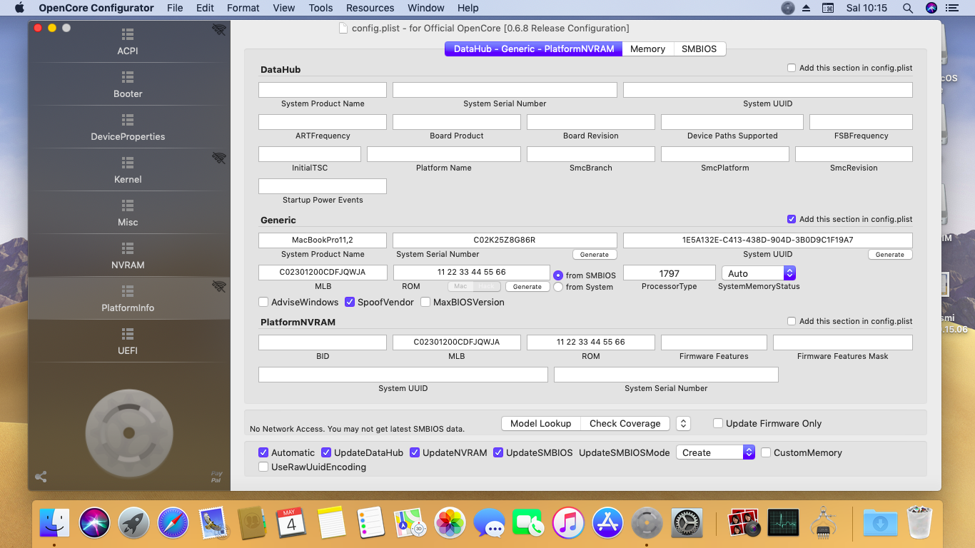Viewport: 975px width, 548px height.
Task: Select the DataHub - Generic - PlatformNVRAM tab
Action: (534, 49)
